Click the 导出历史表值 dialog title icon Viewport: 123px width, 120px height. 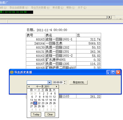pyautogui.click(x=12, y=72)
